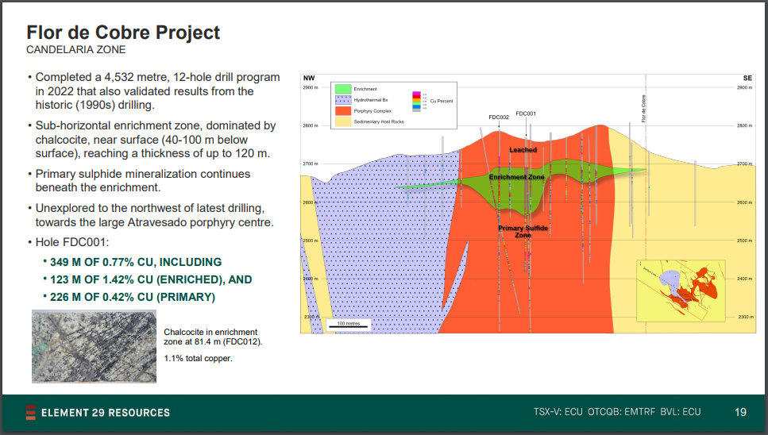Open the inset location map thumbnail
This screenshot has width=768, height=435.
tap(681, 291)
